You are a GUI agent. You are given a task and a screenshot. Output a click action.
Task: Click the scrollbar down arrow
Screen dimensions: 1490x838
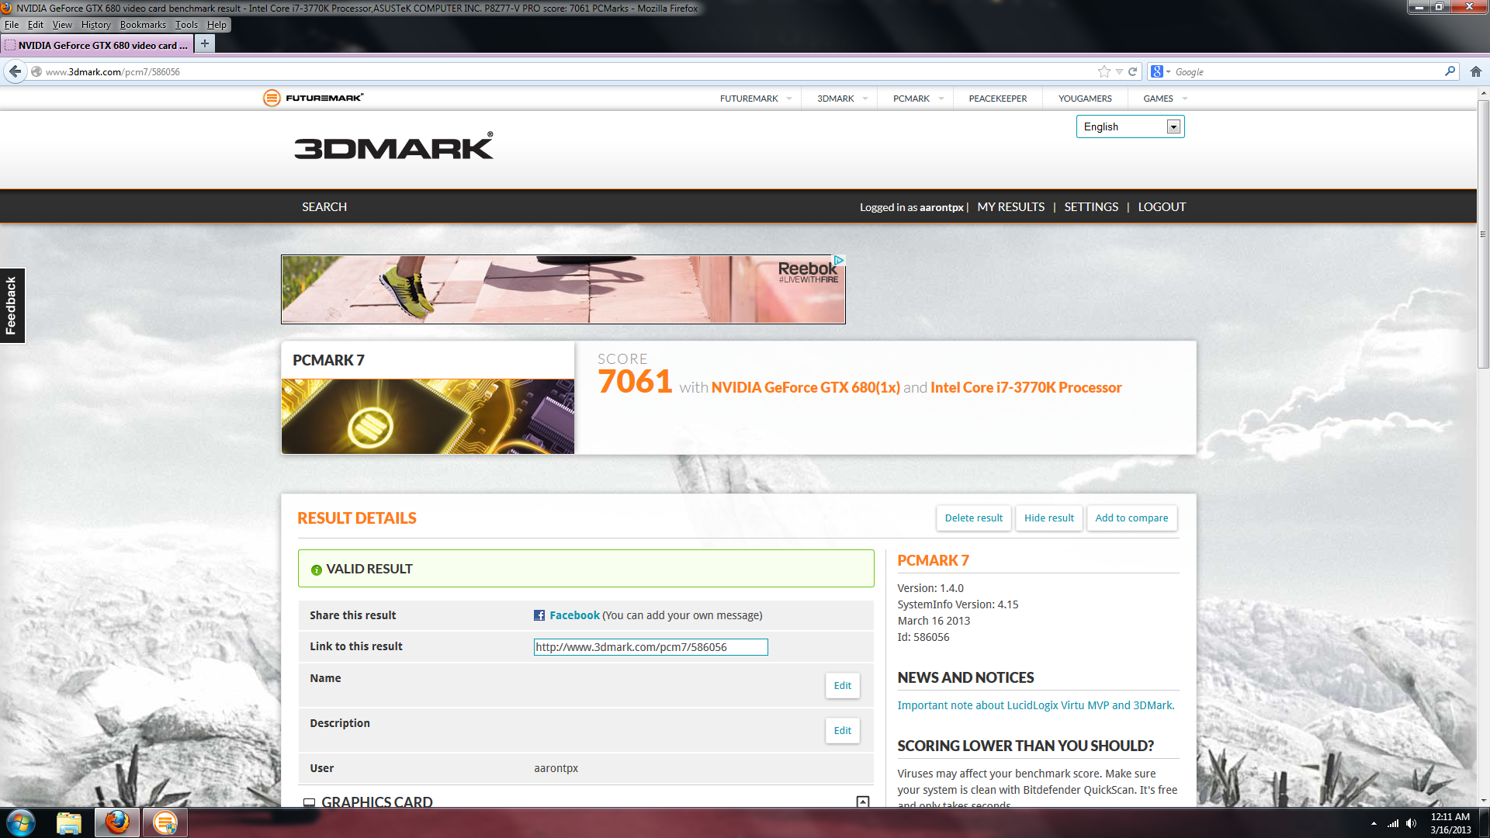[1483, 800]
